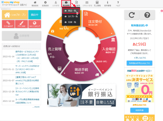Screen dimensions: 163x121
Task: Click the お申込みはこちら text
Action: tap(139, 105)
